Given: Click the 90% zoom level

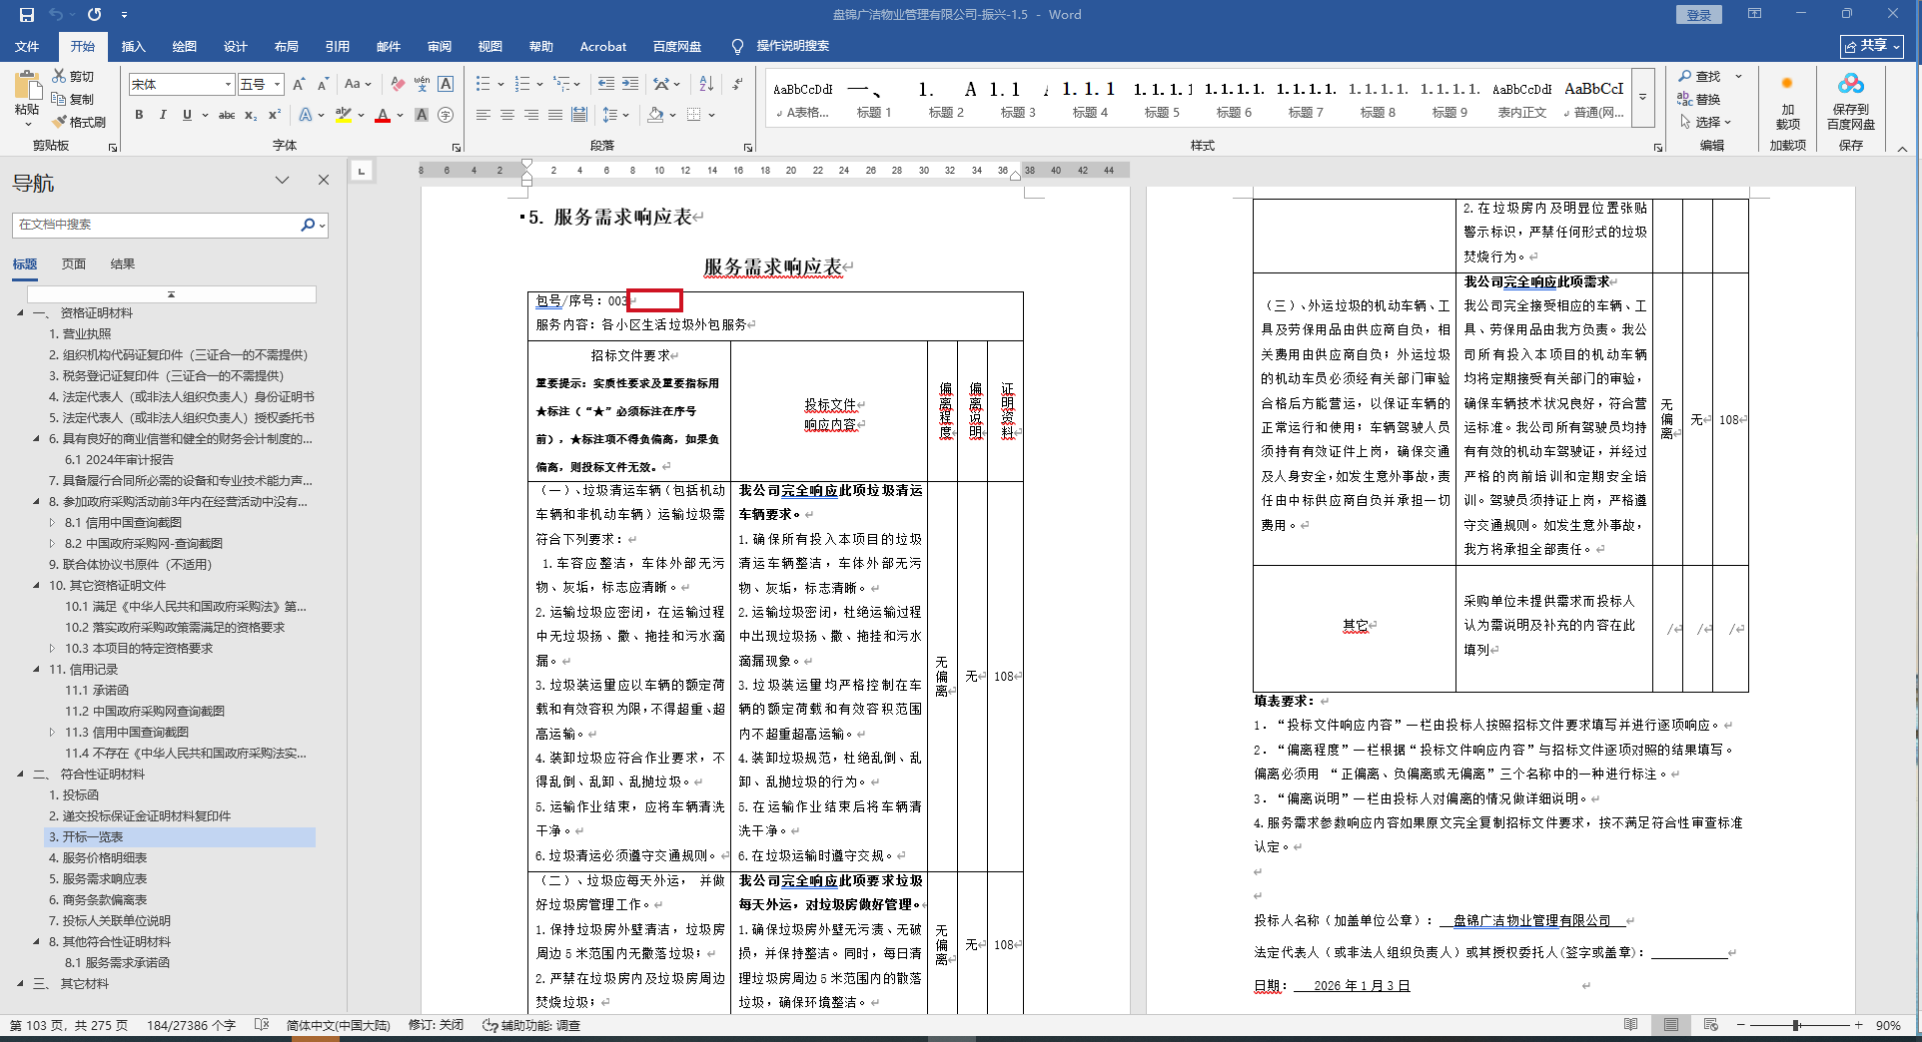Looking at the screenshot, I should coord(1888,1025).
